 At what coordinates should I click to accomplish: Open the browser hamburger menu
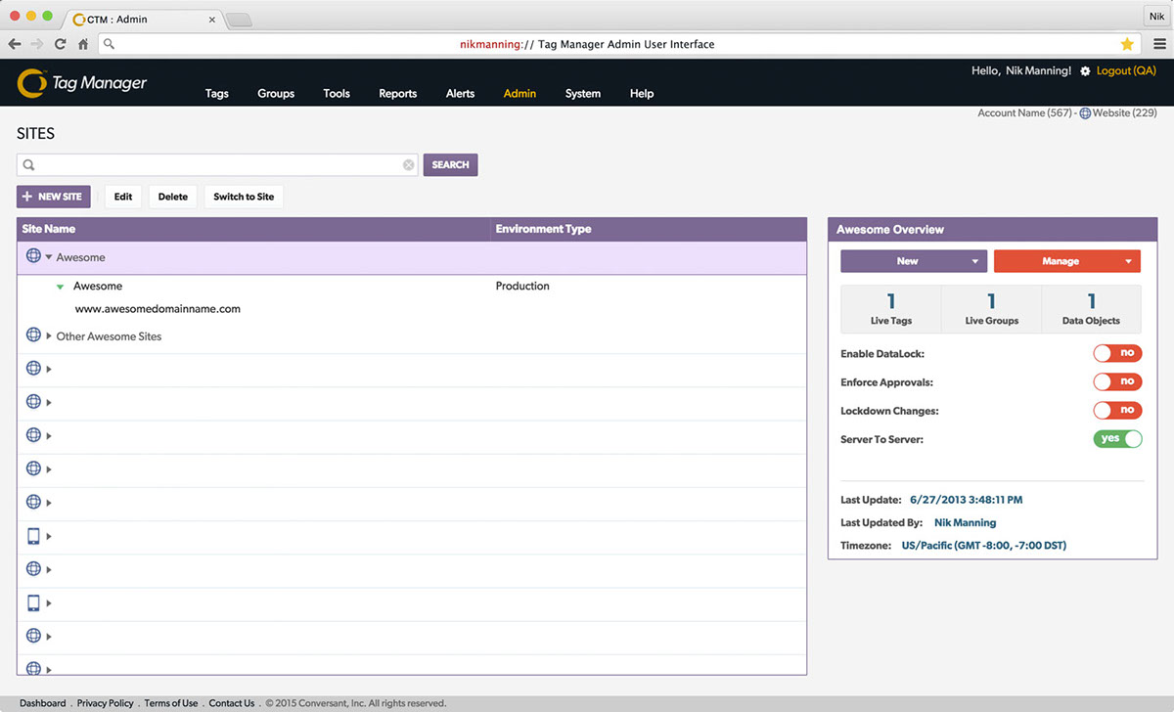tap(1158, 44)
